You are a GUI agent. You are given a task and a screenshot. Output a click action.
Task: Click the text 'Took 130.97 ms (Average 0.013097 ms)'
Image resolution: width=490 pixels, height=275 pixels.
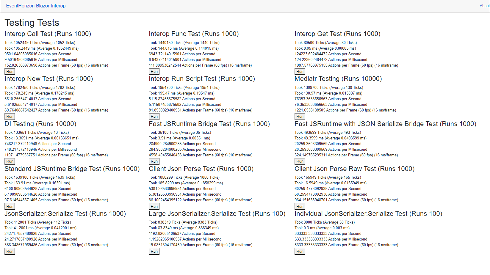point(328,93)
